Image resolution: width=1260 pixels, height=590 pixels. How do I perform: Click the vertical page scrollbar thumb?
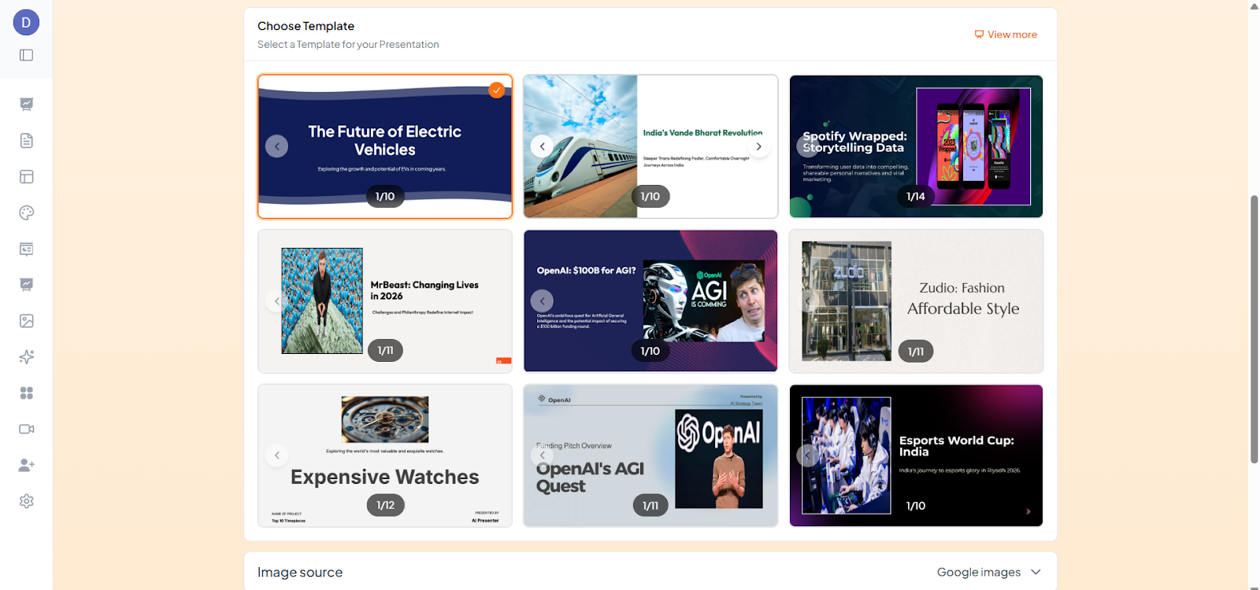point(1254,329)
